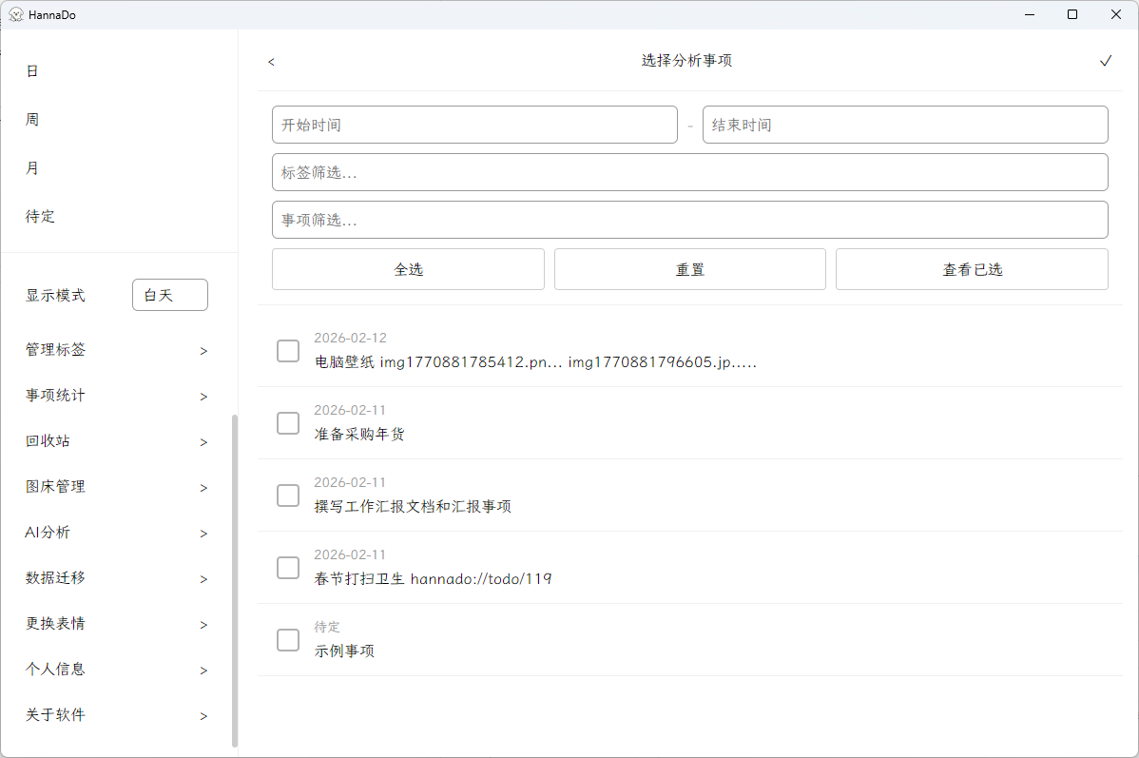Click the checkmark to confirm selection
Viewport: 1139px width, 758px height.
(x=1106, y=60)
